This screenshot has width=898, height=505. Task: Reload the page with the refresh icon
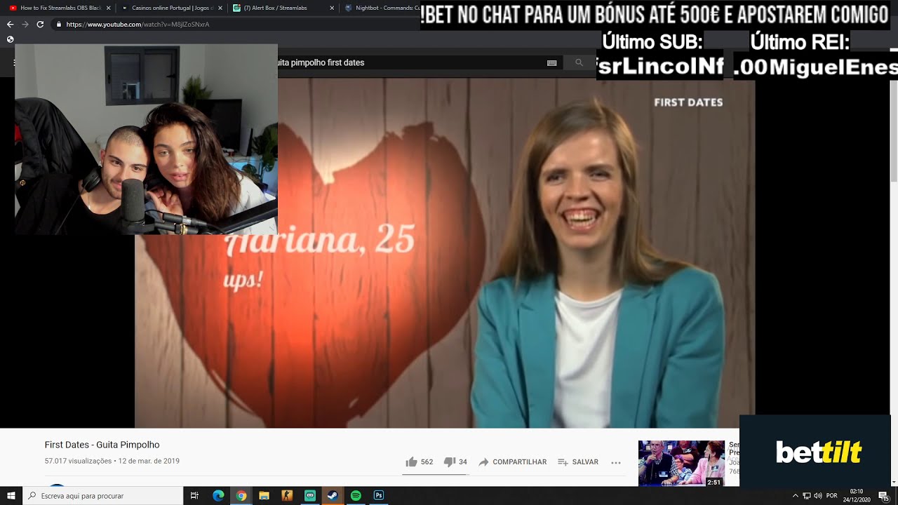[40, 24]
